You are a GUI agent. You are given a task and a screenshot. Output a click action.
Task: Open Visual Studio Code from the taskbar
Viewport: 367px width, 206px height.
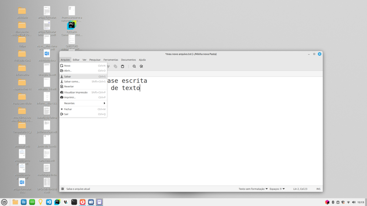(49, 202)
